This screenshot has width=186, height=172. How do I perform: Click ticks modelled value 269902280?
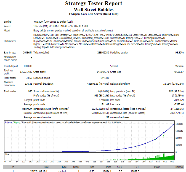103,53
